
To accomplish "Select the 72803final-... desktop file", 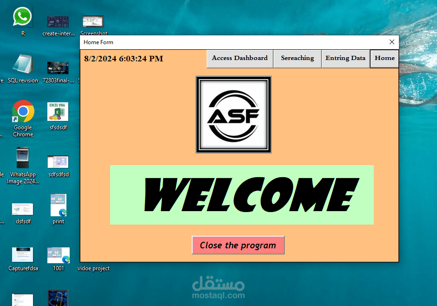I will pos(58,72).
